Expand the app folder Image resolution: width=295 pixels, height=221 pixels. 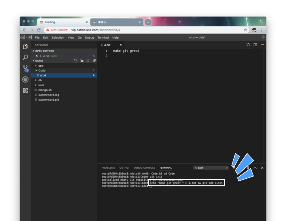click(41, 66)
